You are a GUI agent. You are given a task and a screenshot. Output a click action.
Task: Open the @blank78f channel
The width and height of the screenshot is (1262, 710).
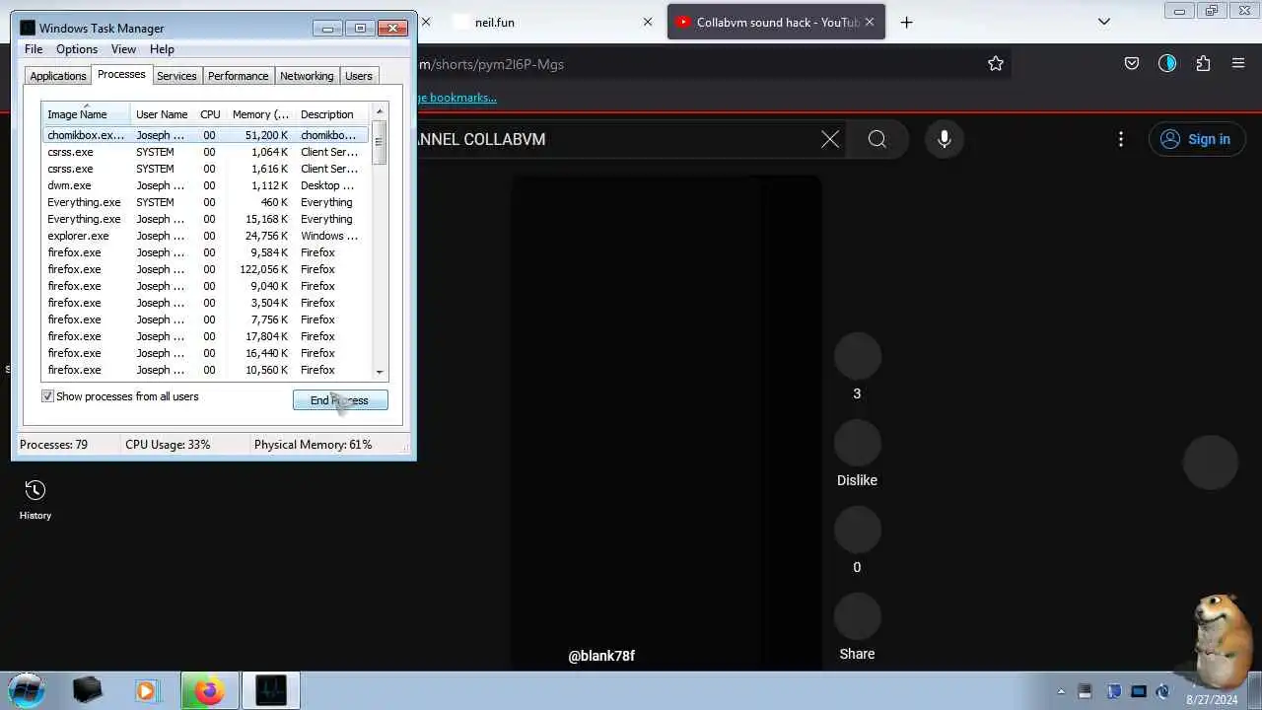[601, 656]
